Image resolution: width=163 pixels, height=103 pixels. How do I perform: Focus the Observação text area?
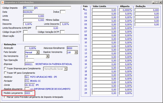point(51,38)
